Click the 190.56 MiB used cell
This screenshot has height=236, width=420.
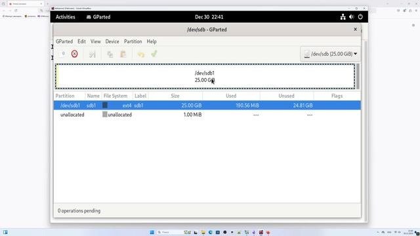pyautogui.click(x=247, y=106)
